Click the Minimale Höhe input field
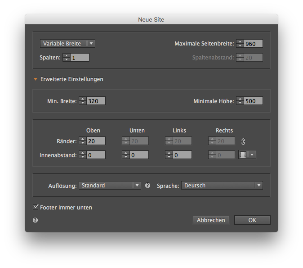The image size is (303, 268). tap(253, 101)
